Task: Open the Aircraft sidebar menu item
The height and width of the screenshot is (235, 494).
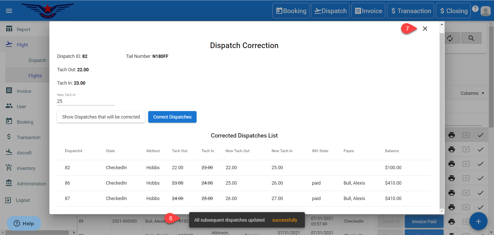Action: click(x=24, y=153)
